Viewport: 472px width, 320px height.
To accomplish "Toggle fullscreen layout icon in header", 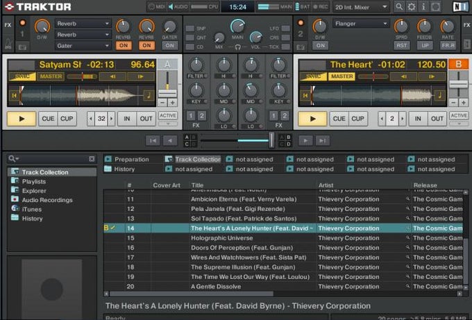I will 436,7.
